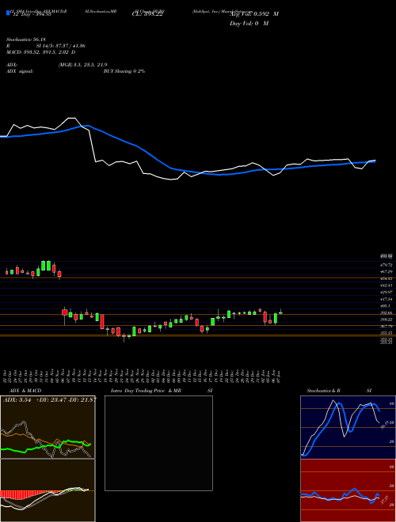Open the red RSI chart panel

[348, 490]
